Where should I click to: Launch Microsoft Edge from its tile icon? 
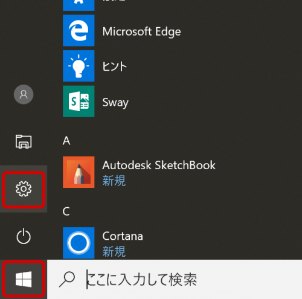click(79, 30)
